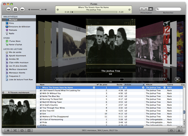
Task: Uncheck the With Or Without You song
Action: point(41,94)
